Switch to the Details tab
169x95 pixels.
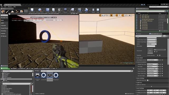(x=139, y=34)
